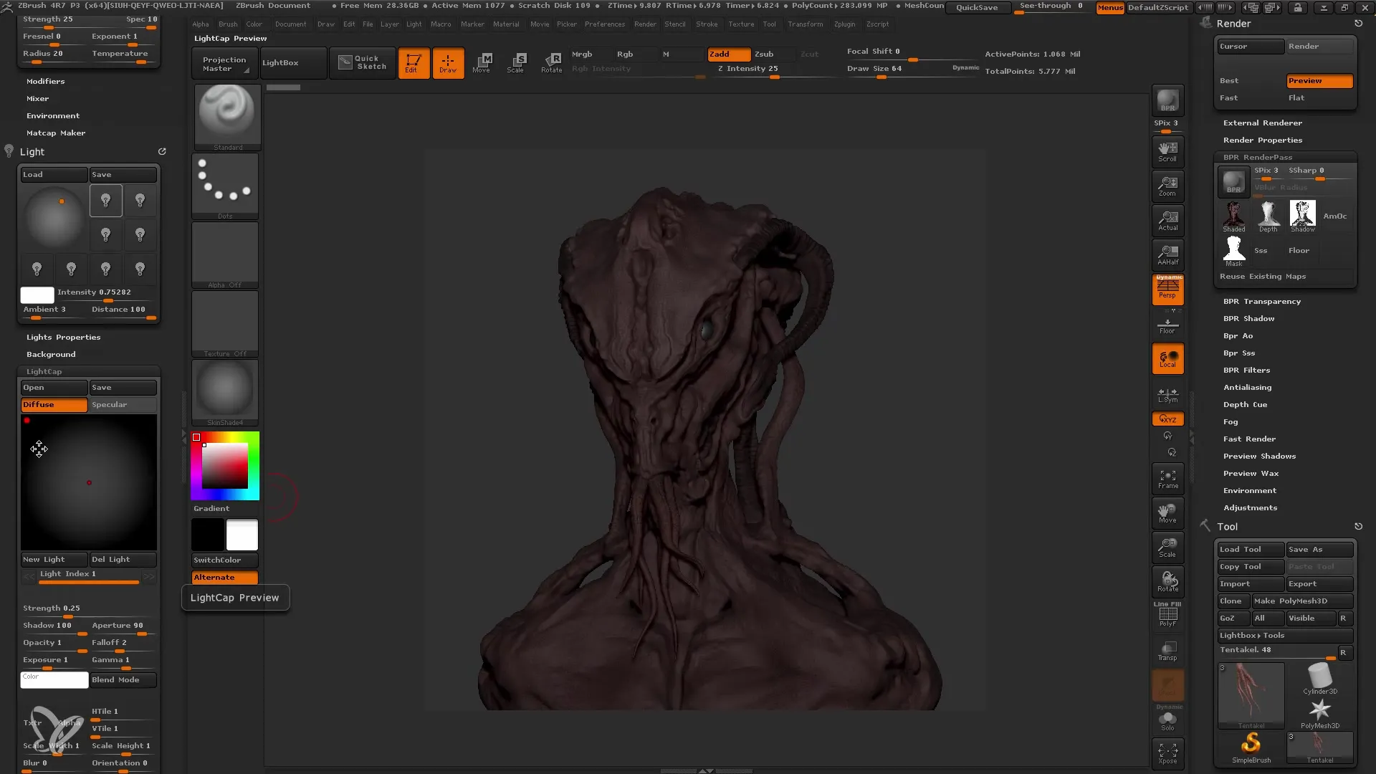Screen dimensions: 1376x774
Task: Expand BPR Filters section
Action: 1246,371
